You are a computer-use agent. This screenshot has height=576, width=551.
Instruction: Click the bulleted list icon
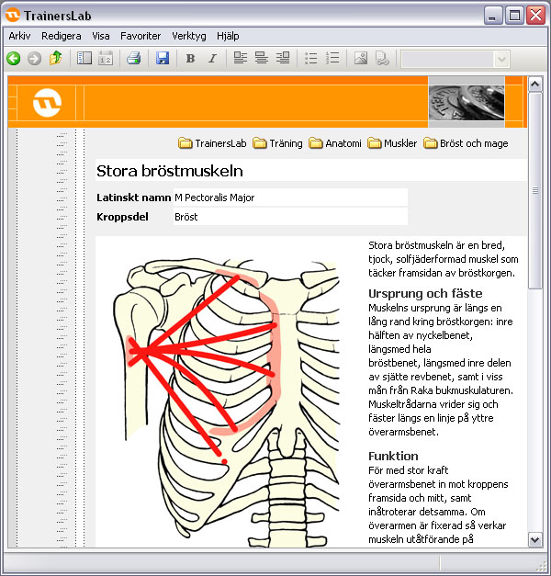tap(311, 59)
